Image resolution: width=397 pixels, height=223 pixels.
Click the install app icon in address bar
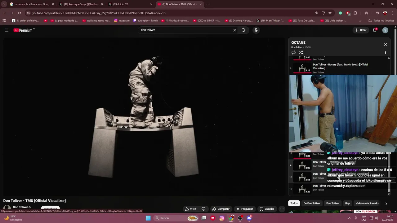(x=323, y=13)
